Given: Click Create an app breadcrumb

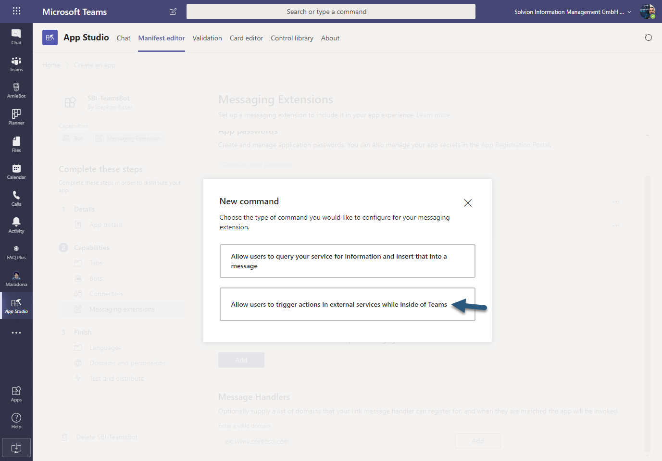Looking at the screenshot, I should (x=94, y=65).
